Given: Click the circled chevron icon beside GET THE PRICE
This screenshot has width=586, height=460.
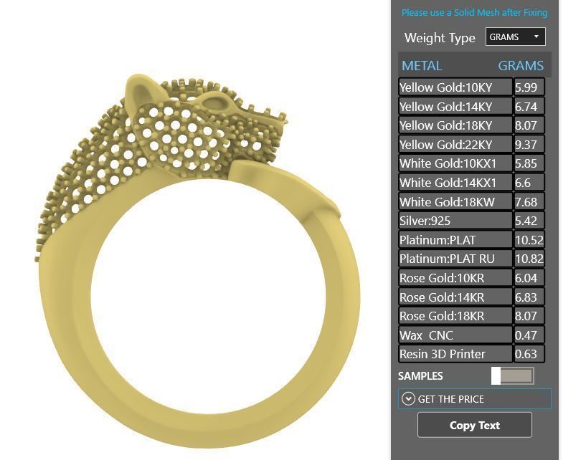Looking at the screenshot, I should tap(408, 399).
